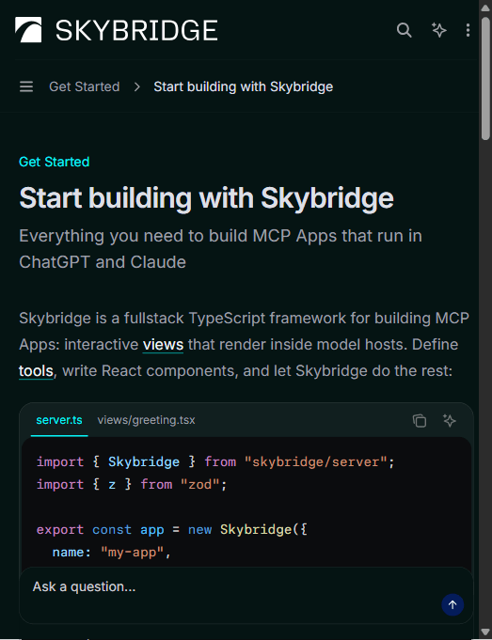Click the "my-app" name value
Image resolution: width=492 pixels, height=640 pixels.
(132, 553)
